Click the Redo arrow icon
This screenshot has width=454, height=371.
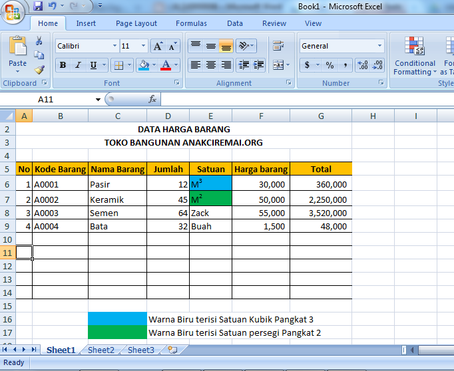point(74,6)
